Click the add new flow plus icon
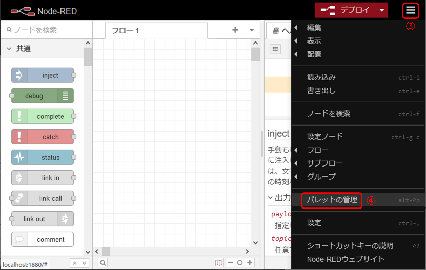 point(235,30)
